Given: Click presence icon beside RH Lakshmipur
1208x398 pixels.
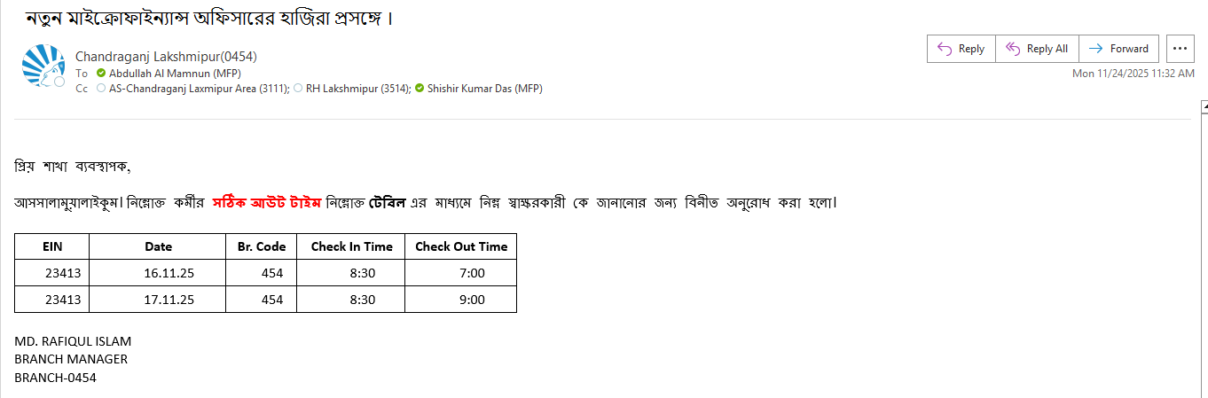Looking at the screenshot, I should pos(298,89).
